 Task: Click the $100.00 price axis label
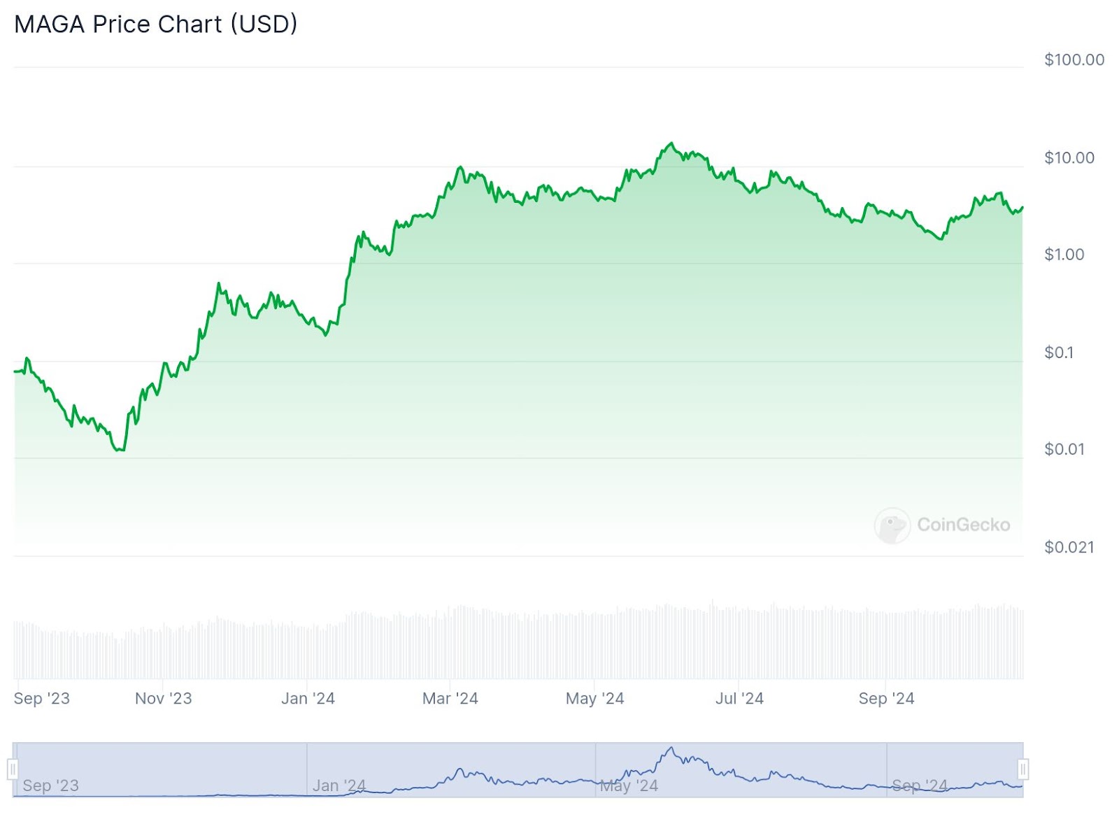[x=1074, y=60]
